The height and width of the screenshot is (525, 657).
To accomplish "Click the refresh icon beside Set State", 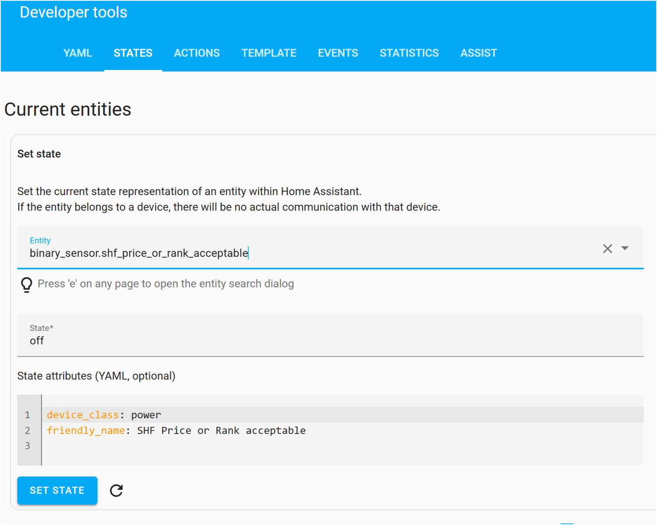I will (x=116, y=490).
